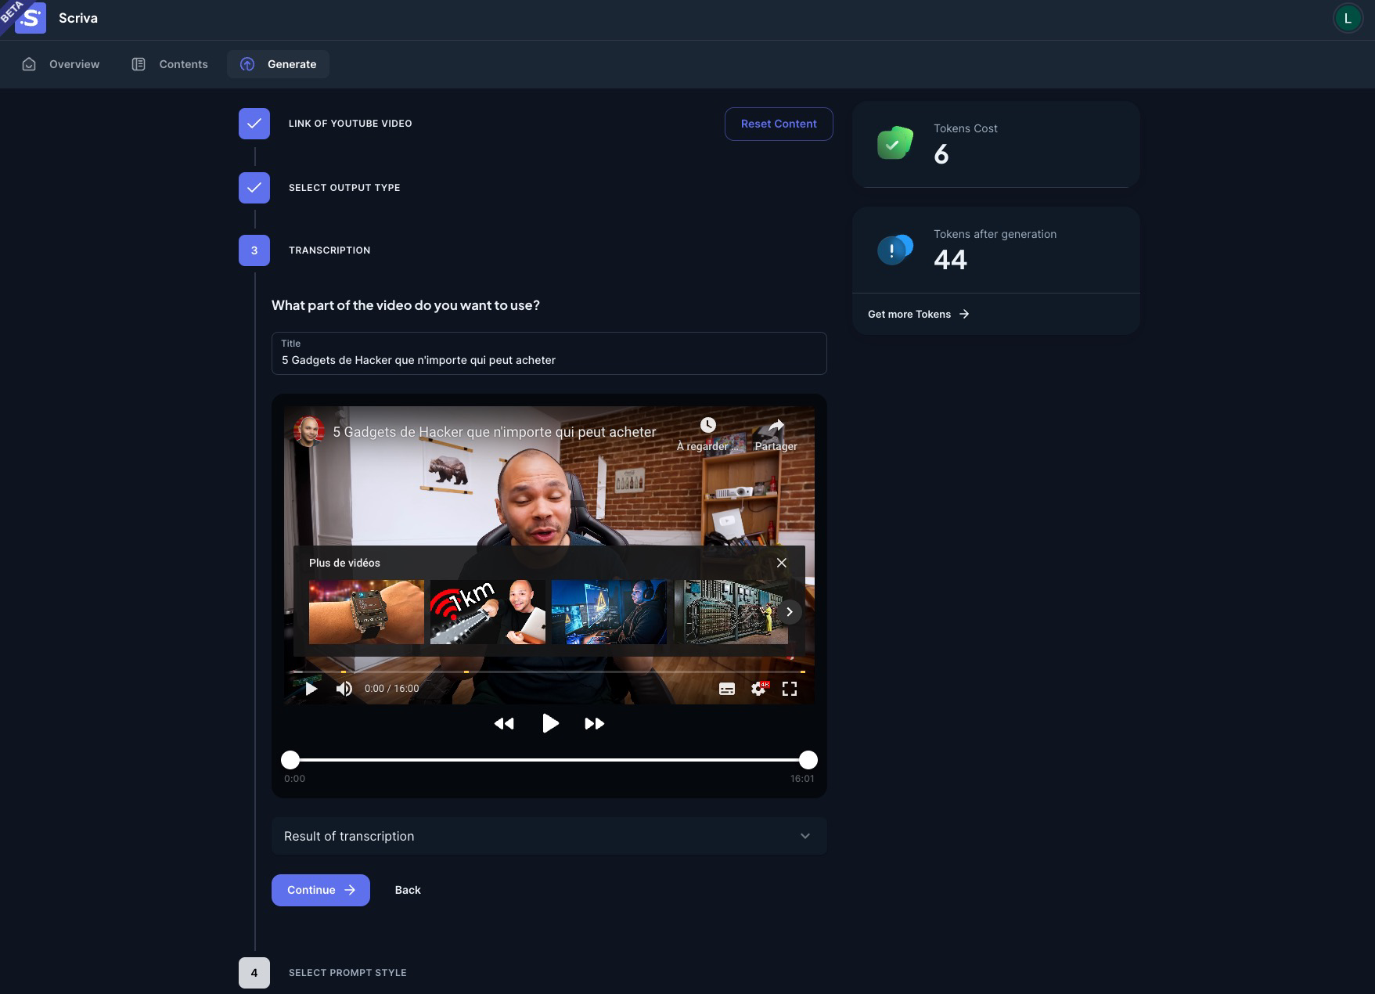The image size is (1375, 994).
Task: Follow the Get more Tokens link
Action: click(x=918, y=314)
